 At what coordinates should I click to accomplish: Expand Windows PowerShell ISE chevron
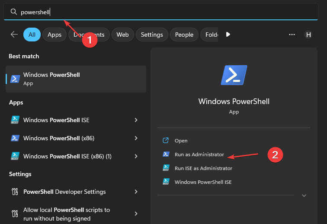[x=136, y=120]
